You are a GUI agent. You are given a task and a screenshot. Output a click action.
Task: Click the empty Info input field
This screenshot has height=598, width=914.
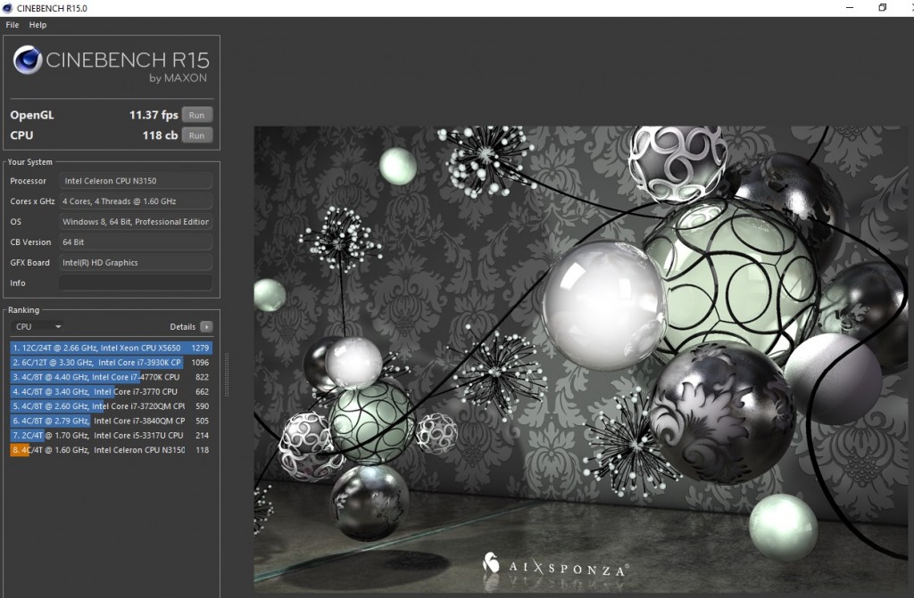[x=135, y=283]
